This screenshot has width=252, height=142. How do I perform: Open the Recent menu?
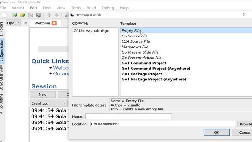coord(18,8)
